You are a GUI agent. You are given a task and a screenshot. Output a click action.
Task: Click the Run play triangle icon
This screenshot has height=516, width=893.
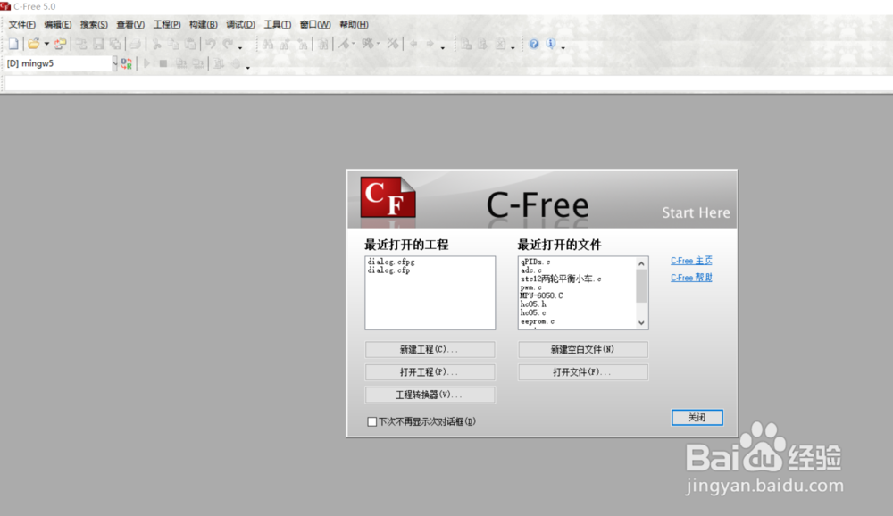[146, 63]
